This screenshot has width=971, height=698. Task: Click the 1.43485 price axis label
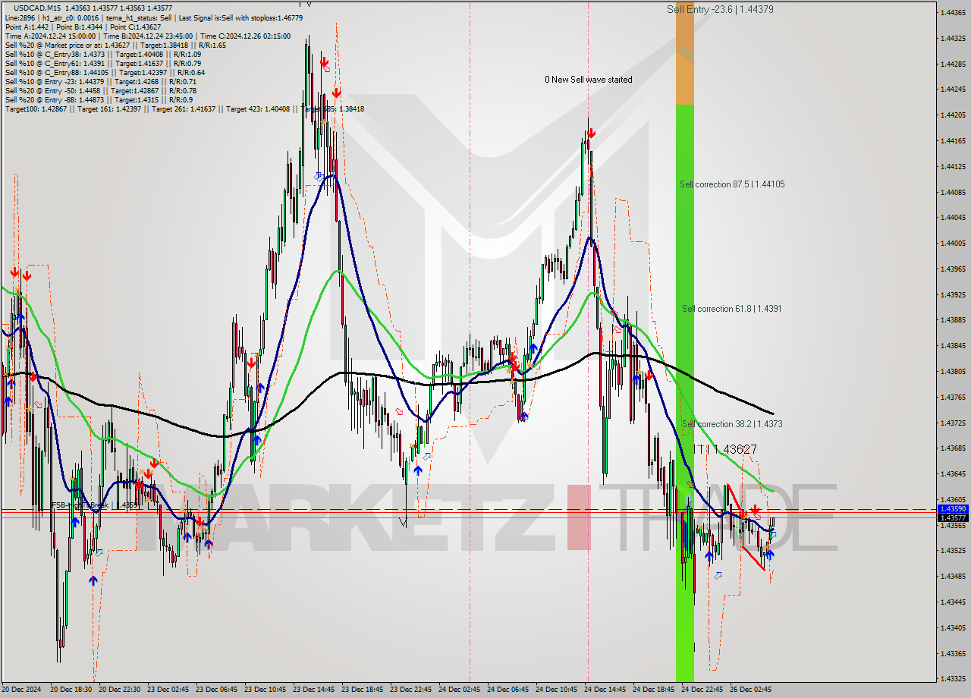click(x=953, y=577)
